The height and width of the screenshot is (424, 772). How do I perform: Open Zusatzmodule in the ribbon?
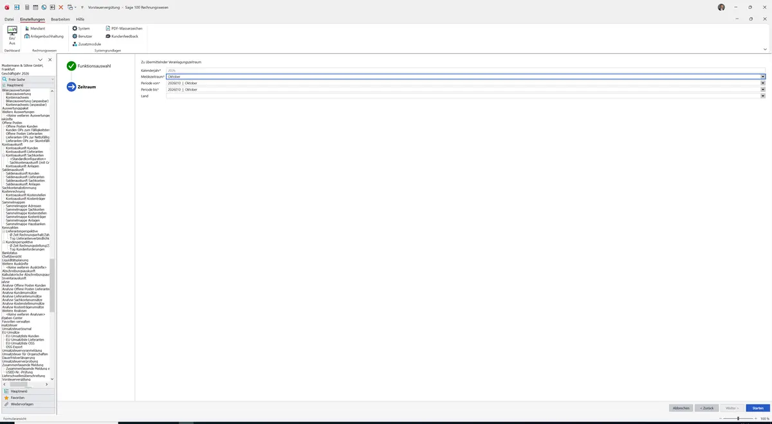click(x=86, y=44)
